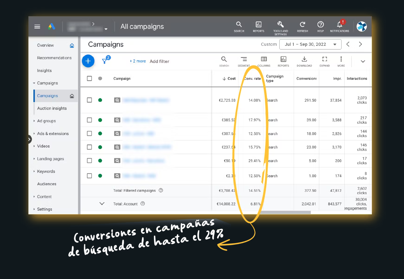Click the blue plus new campaign button
Image resolution: width=404 pixels, height=279 pixels.
click(88, 61)
